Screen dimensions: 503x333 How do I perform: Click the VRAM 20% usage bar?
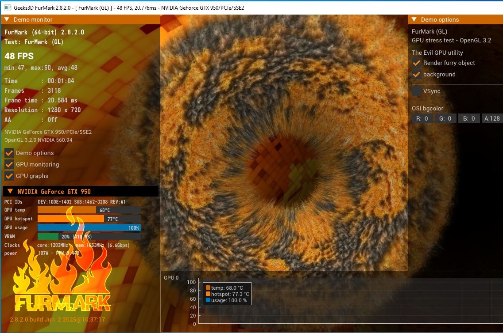point(89,236)
